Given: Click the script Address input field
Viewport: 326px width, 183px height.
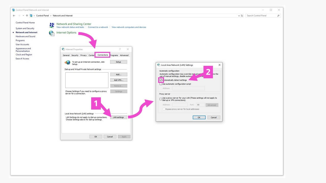Looking at the screenshot, I should tap(188, 88).
